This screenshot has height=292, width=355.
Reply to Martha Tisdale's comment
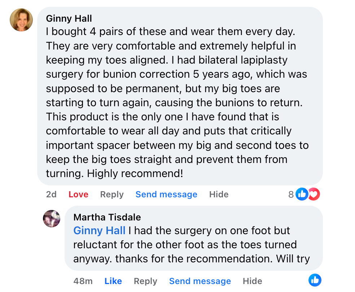[x=145, y=281]
